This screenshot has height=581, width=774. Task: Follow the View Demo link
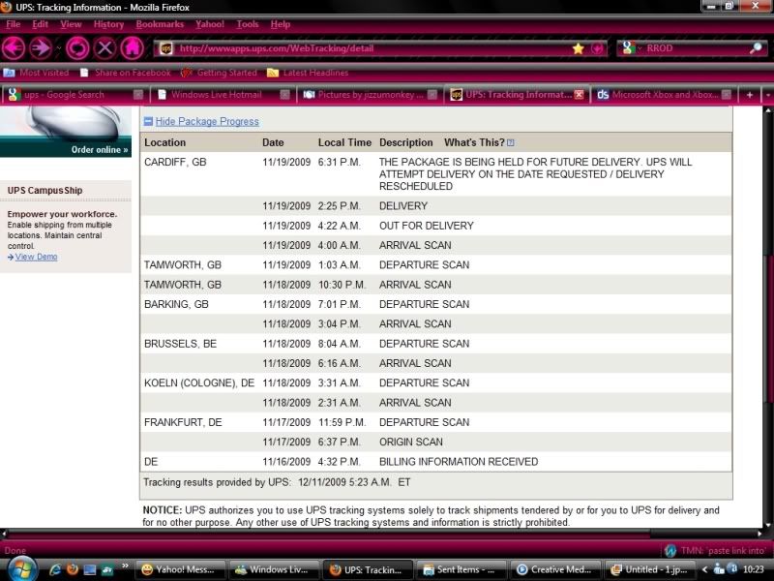pyautogui.click(x=36, y=257)
